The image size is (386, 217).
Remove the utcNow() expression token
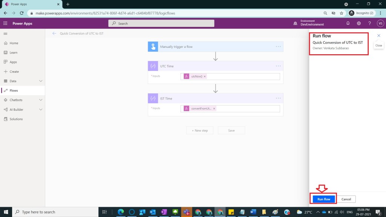click(x=205, y=76)
